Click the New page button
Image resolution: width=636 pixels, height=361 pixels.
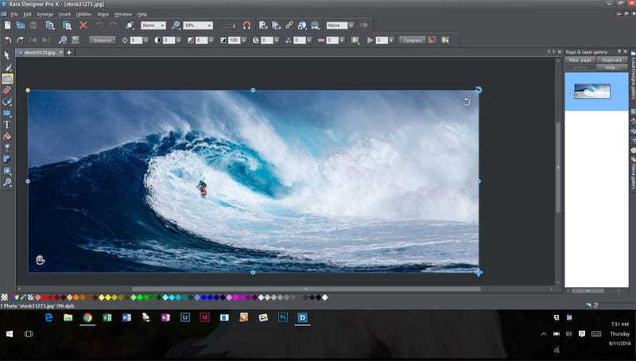coord(580,60)
